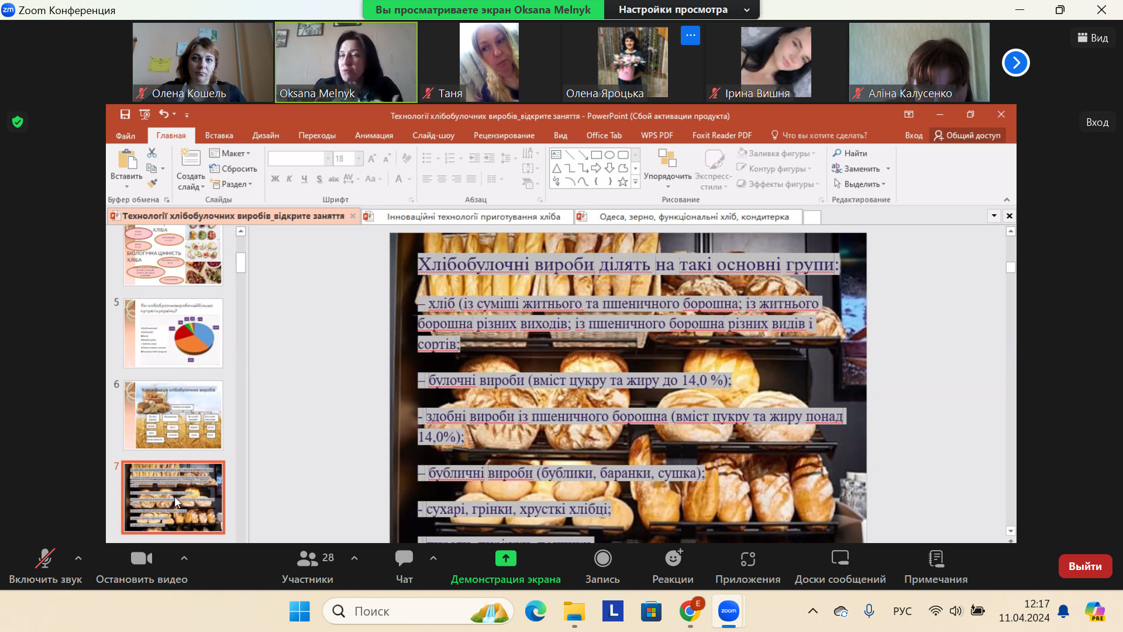1123x632 pixels.
Task: Click the green encryption shield icon
Action: point(18,122)
